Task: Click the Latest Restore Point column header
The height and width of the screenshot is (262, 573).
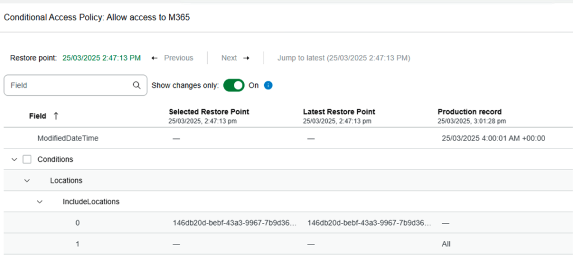Action: pos(339,112)
